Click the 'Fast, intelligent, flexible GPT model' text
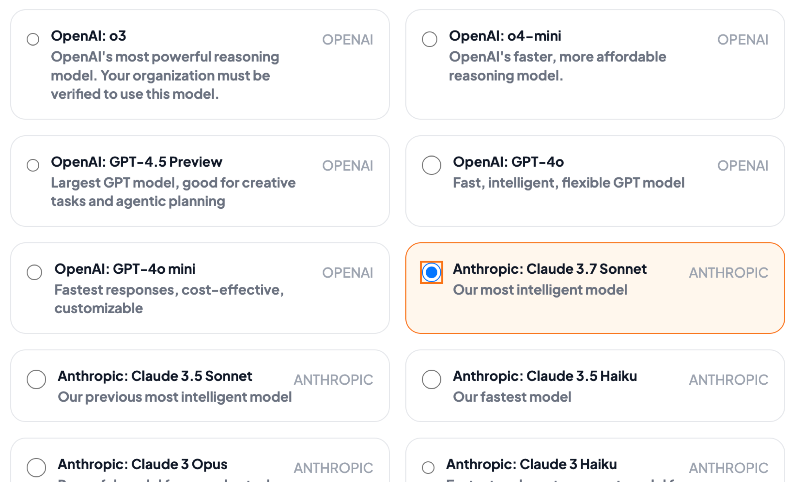 (569, 183)
